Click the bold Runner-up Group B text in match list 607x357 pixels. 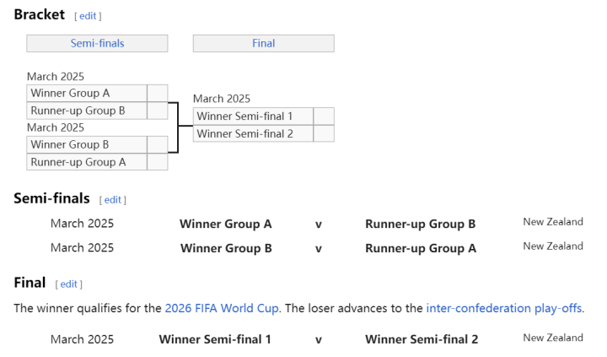(420, 224)
